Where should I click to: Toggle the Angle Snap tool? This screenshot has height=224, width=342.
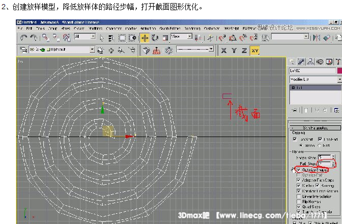click(x=233, y=38)
